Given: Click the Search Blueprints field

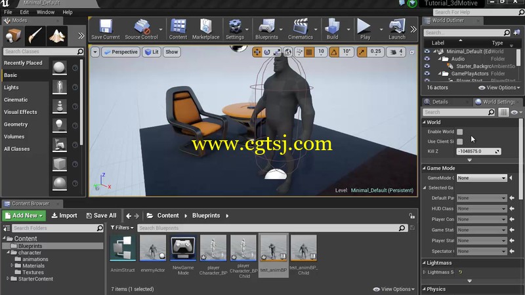Looking at the screenshot, I should (272, 228).
